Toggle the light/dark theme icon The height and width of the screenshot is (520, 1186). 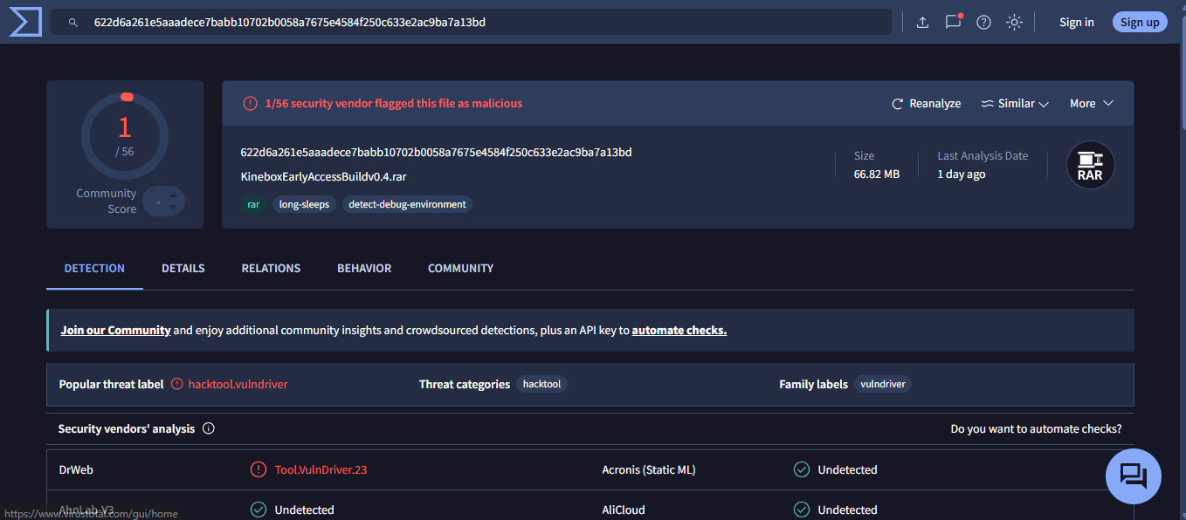[1014, 23]
